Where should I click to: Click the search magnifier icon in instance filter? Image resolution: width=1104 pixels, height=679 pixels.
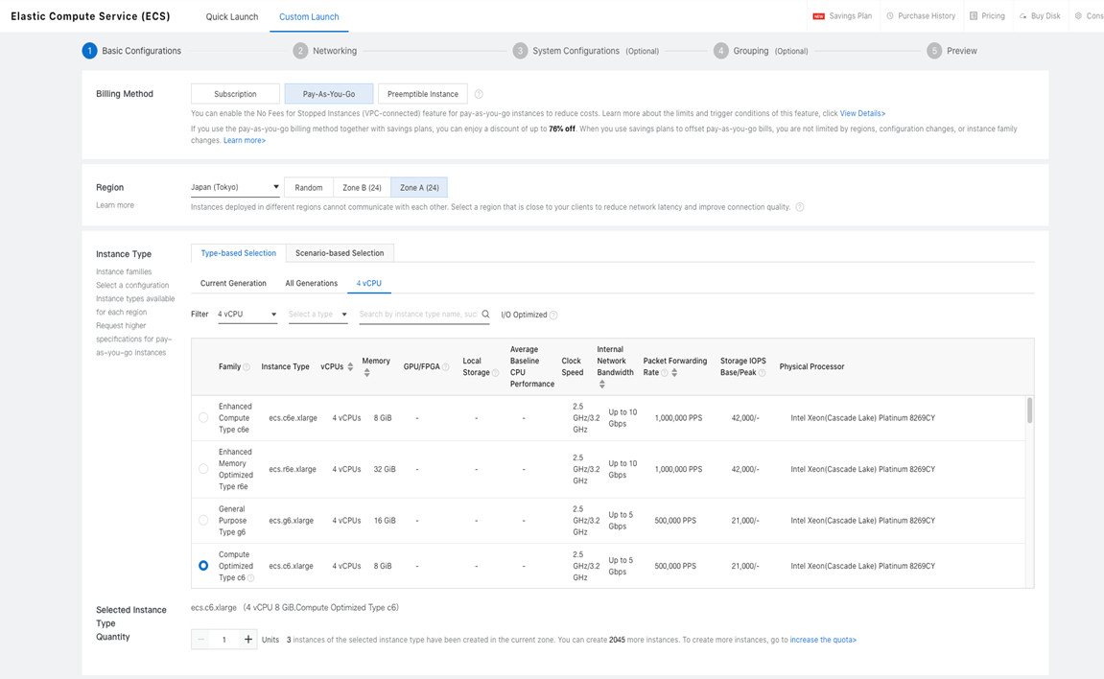[x=485, y=315]
